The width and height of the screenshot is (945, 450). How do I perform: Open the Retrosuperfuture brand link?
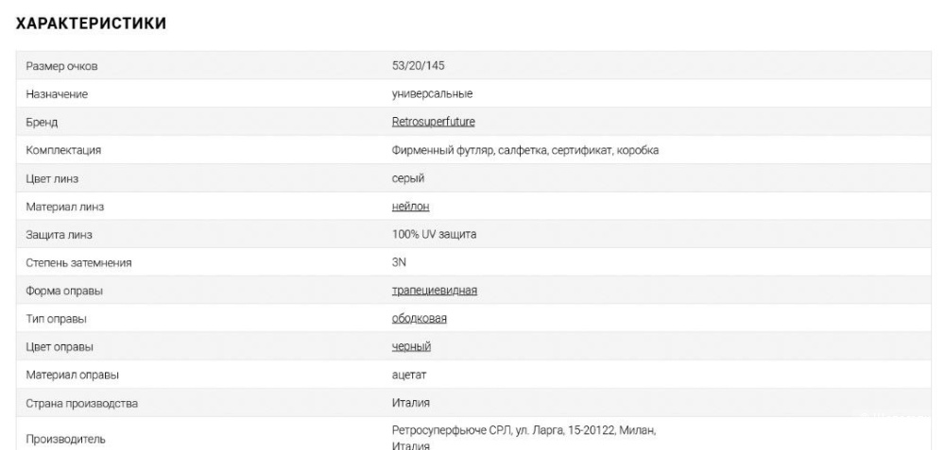pos(433,122)
